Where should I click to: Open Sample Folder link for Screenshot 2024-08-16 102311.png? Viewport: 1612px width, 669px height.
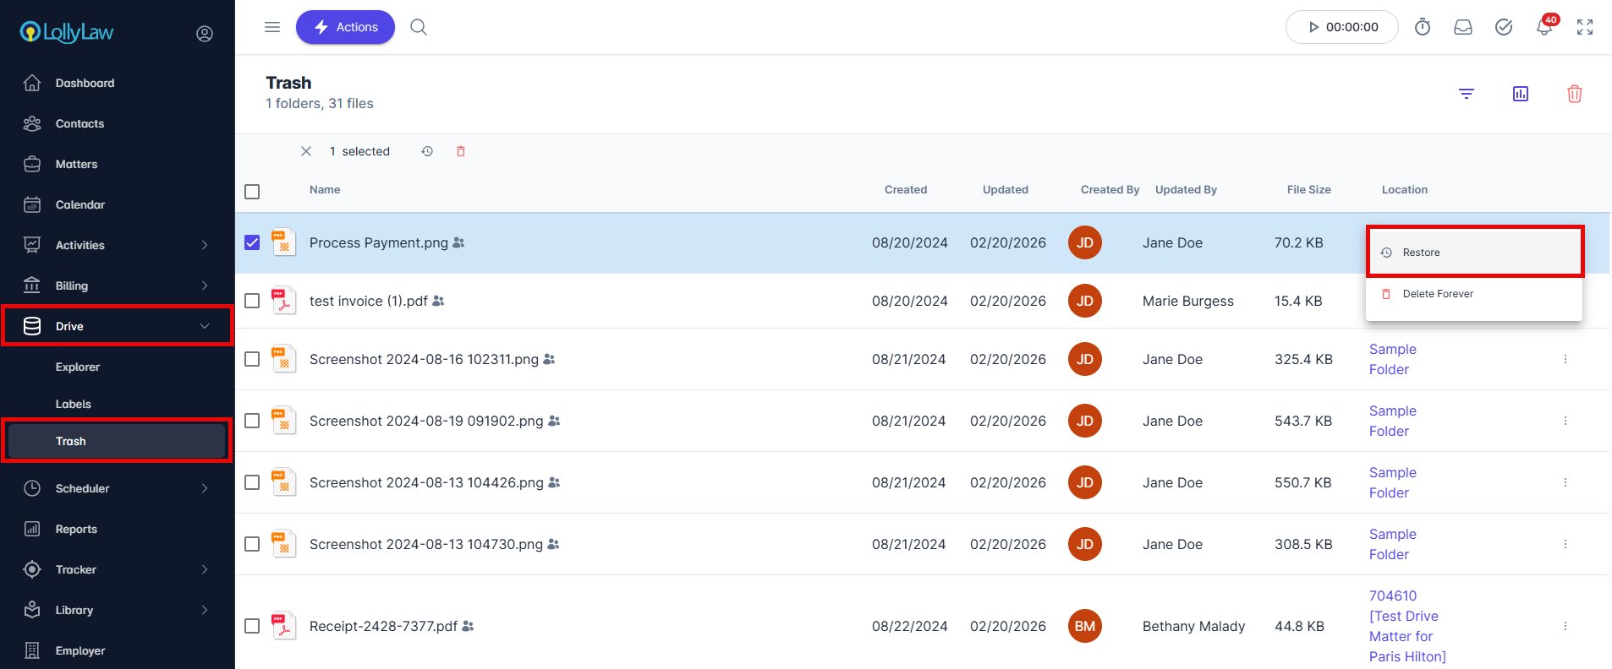coord(1393,359)
